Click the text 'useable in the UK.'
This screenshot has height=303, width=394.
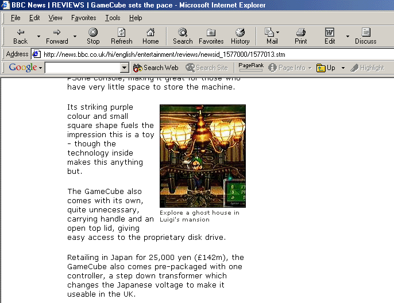(102, 294)
